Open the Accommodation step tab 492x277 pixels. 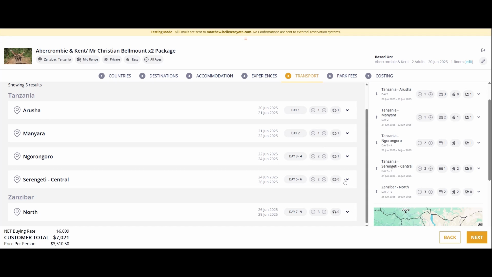(210, 76)
